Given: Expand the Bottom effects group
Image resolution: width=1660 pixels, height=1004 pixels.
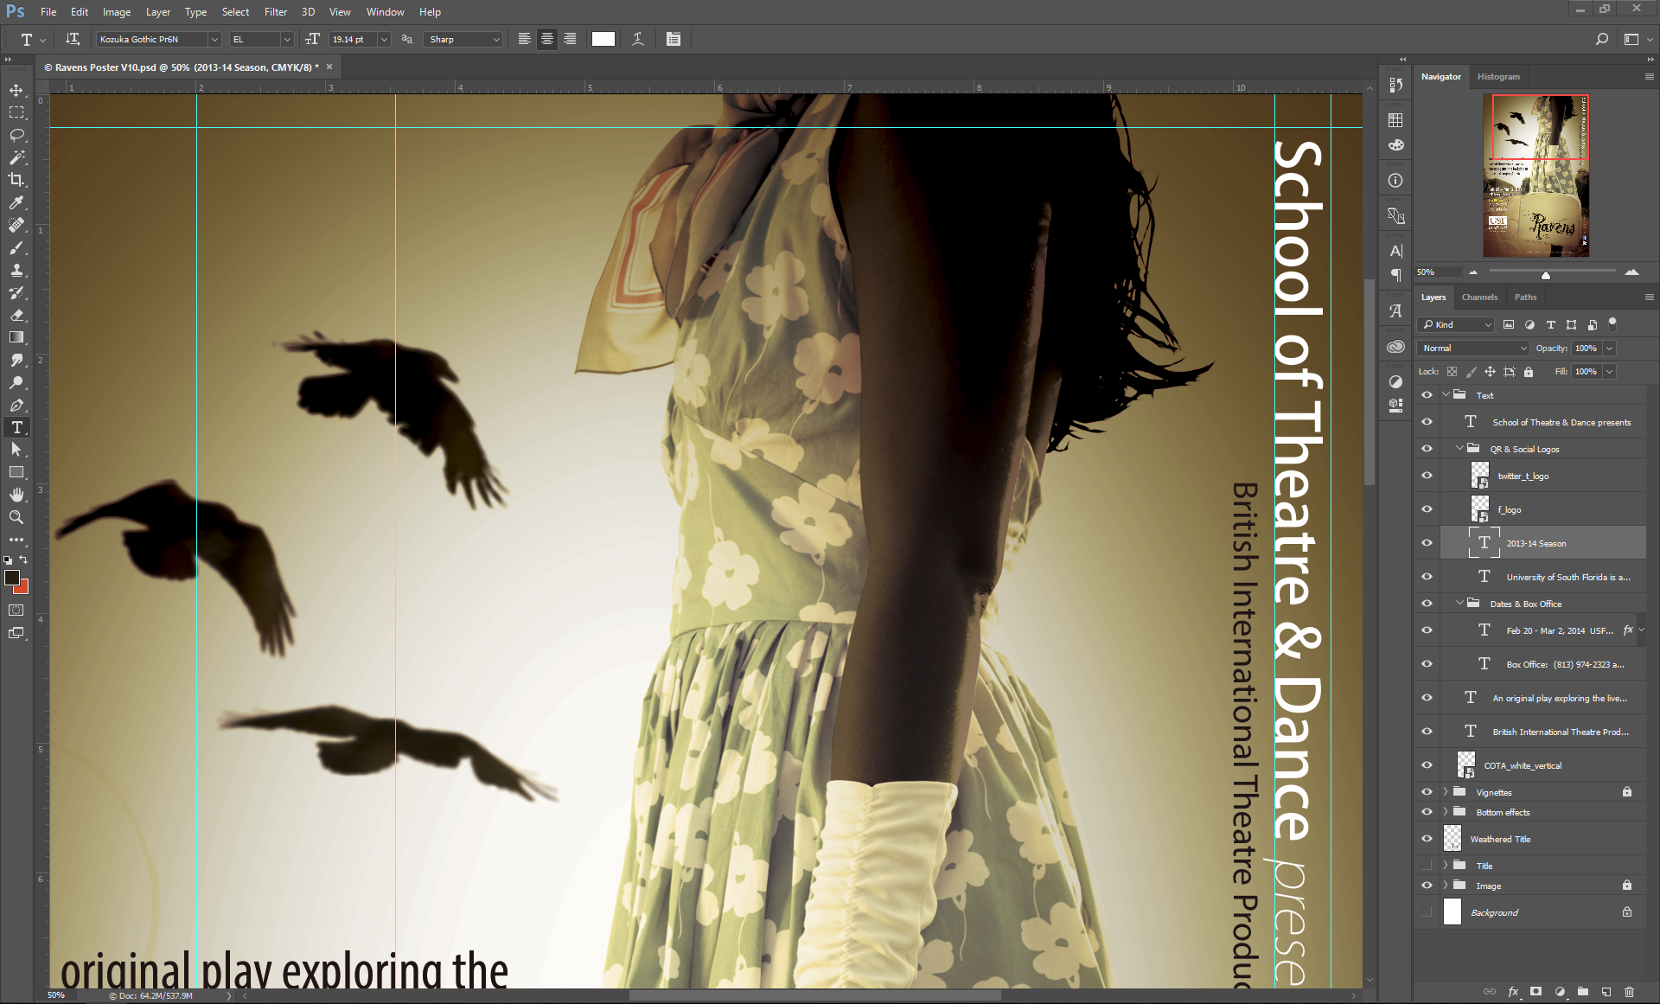Looking at the screenshot, I should [1446, 812].
